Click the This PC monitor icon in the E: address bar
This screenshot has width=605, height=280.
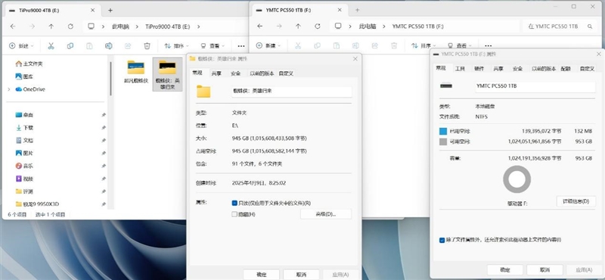click(91, 26)
